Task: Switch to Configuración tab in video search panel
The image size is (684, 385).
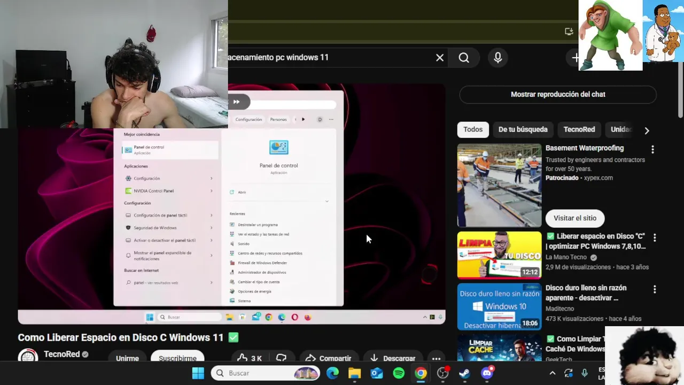Action: (x=248, y=120)
